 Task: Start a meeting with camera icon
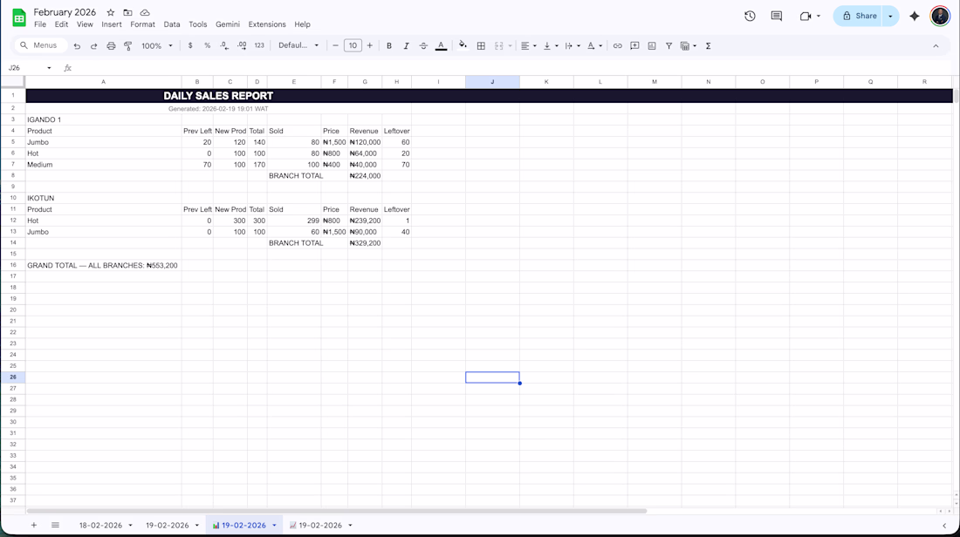806,16
